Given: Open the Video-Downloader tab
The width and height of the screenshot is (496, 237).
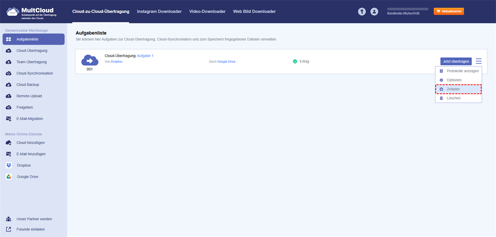Looking at the screenshot, I should 207,12.
